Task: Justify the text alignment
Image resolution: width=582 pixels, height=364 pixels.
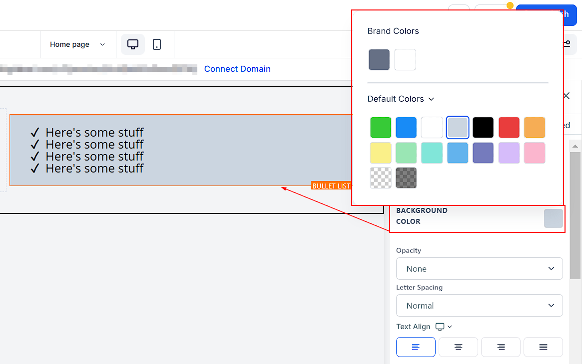Action: tap(543, 347)
